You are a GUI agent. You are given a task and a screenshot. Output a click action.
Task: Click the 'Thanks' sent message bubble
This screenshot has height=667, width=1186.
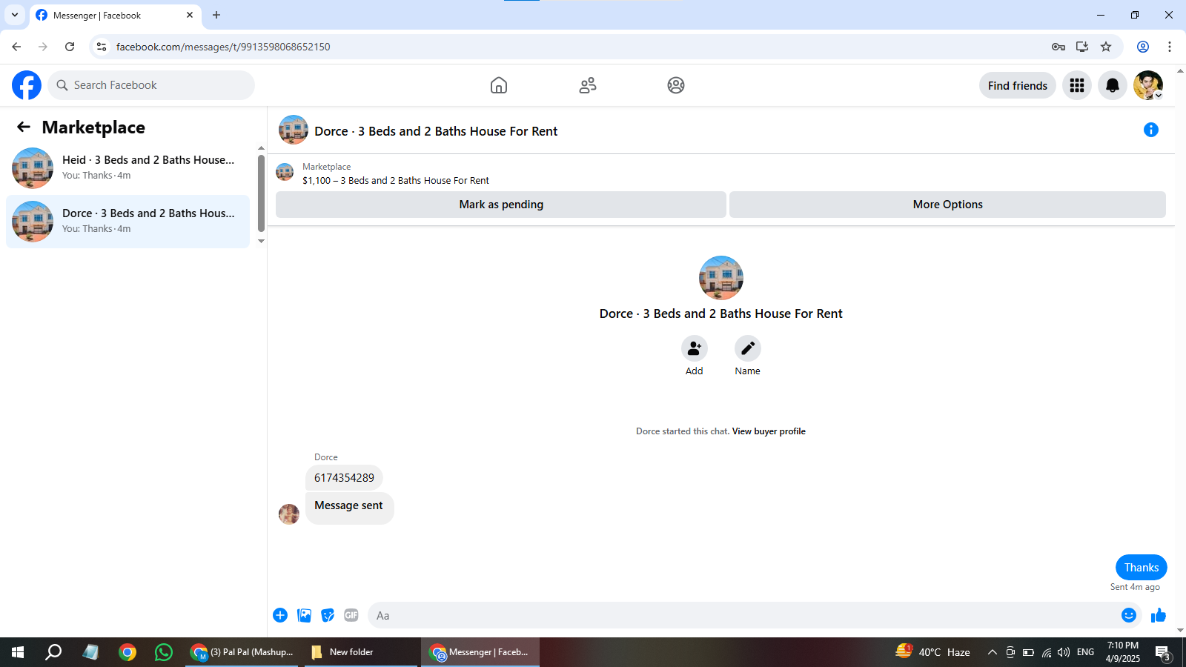[1142, 568]
